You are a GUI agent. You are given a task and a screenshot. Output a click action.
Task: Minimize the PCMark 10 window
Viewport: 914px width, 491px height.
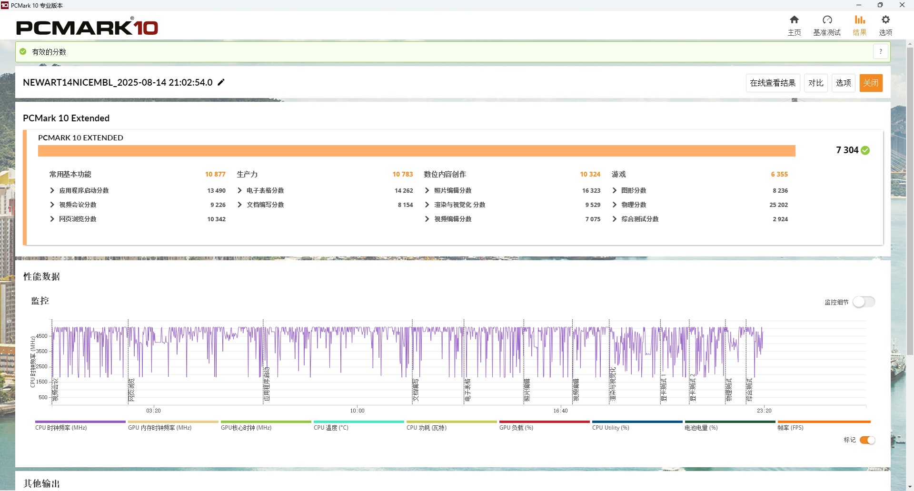click(859, 5)
